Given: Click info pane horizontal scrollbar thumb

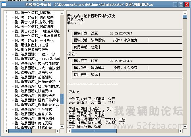Looking at the screenshot, I should 94,131.
